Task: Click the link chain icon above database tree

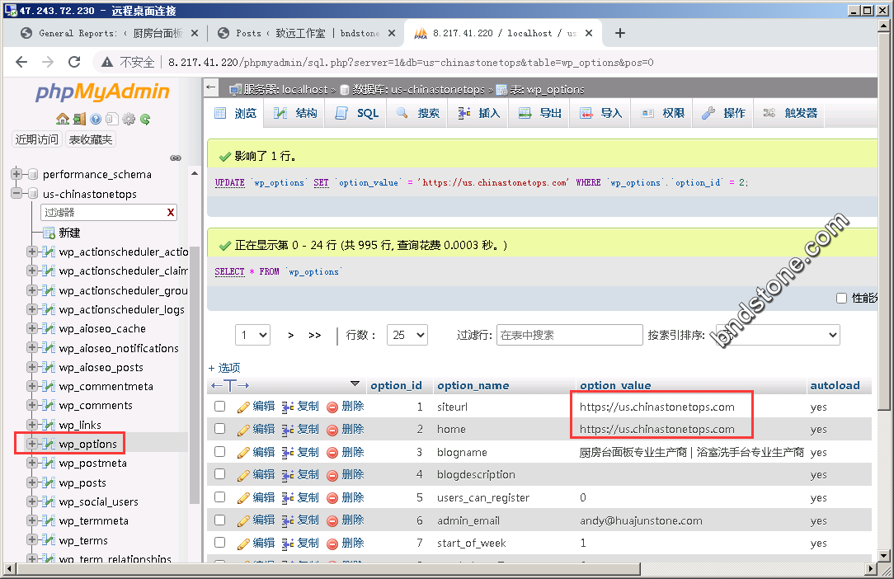Action: click(x=176, y=158)
